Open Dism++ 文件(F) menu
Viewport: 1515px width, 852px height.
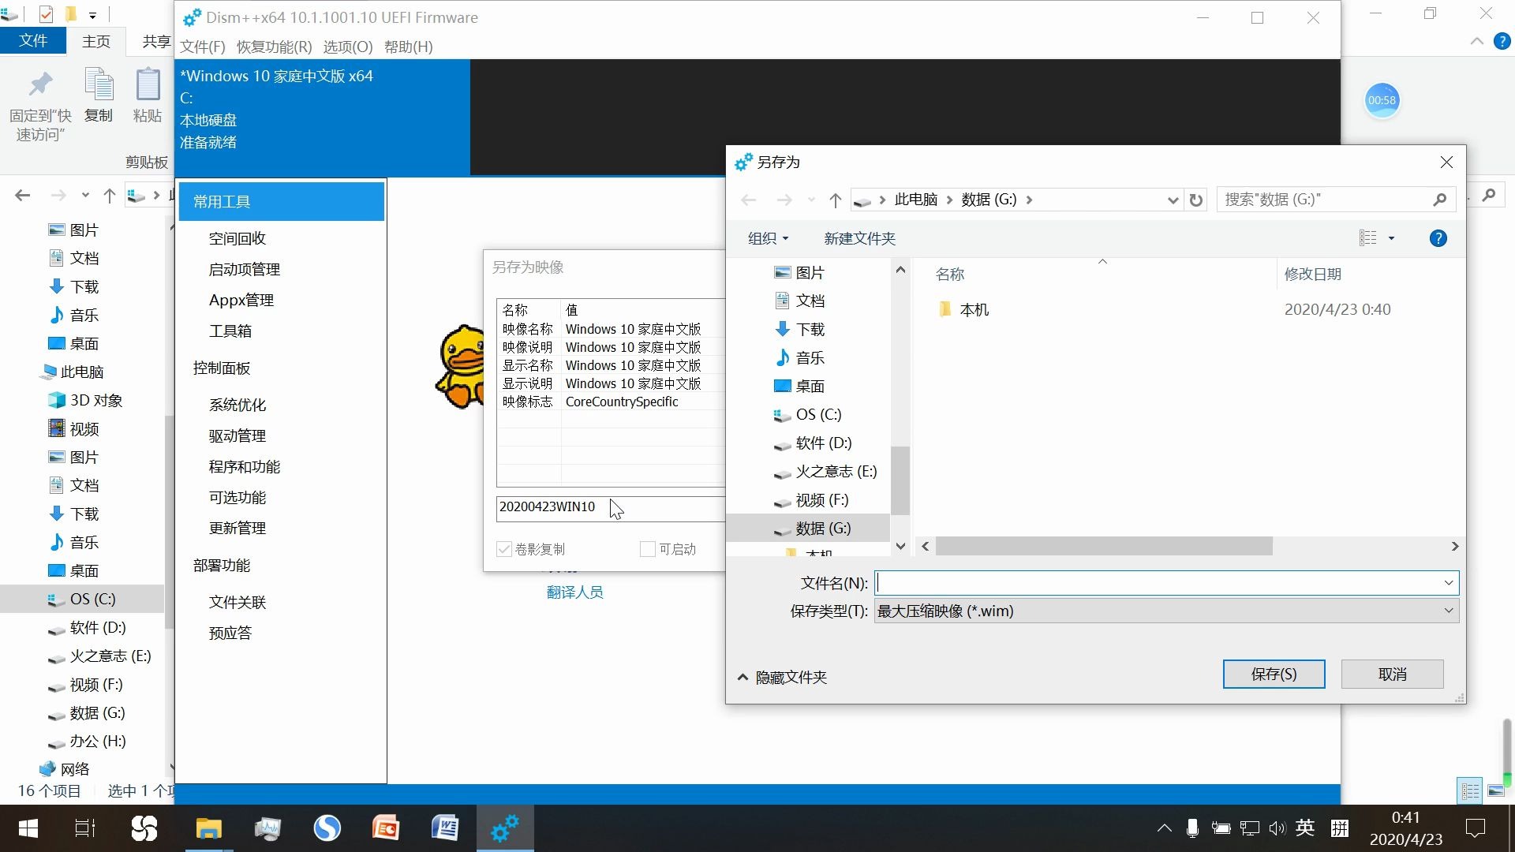[x=203, y=47]
